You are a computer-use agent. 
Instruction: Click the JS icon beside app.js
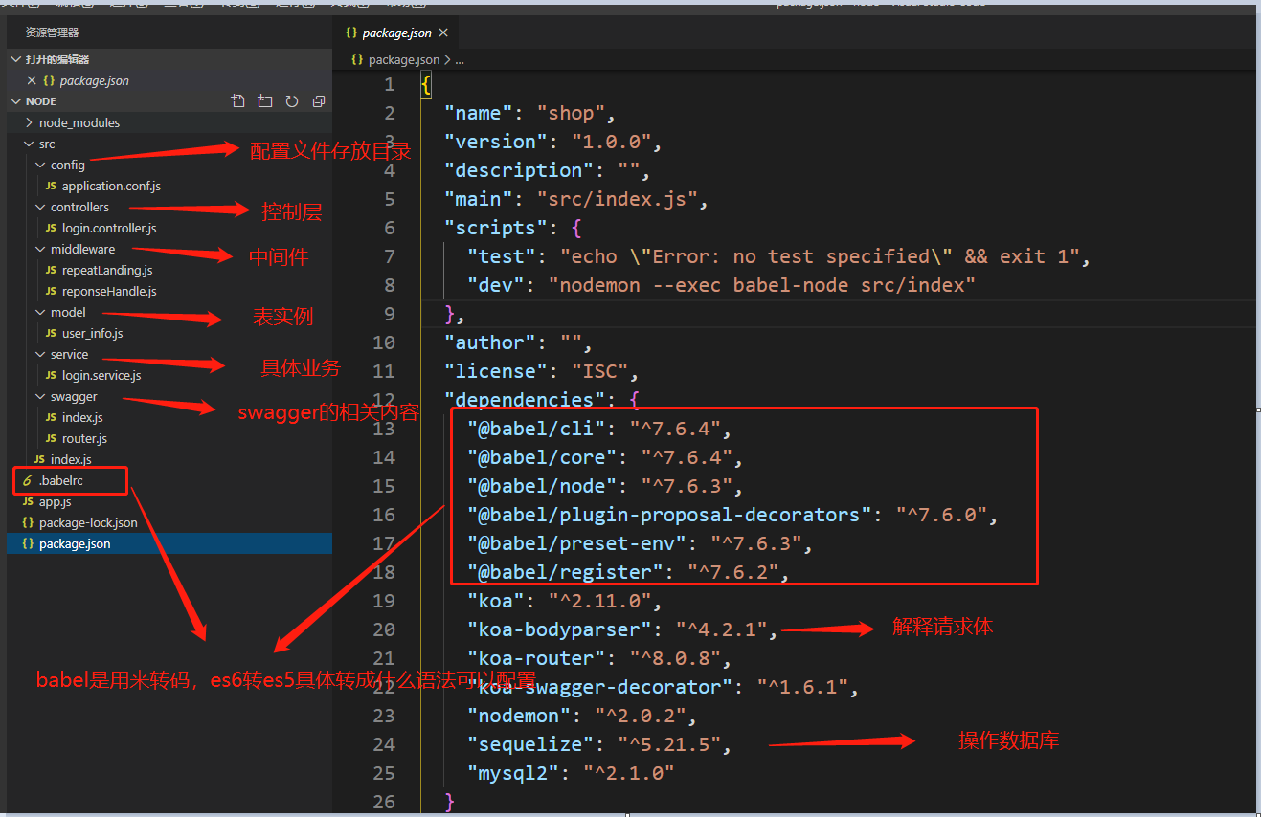tap(28, 501)
